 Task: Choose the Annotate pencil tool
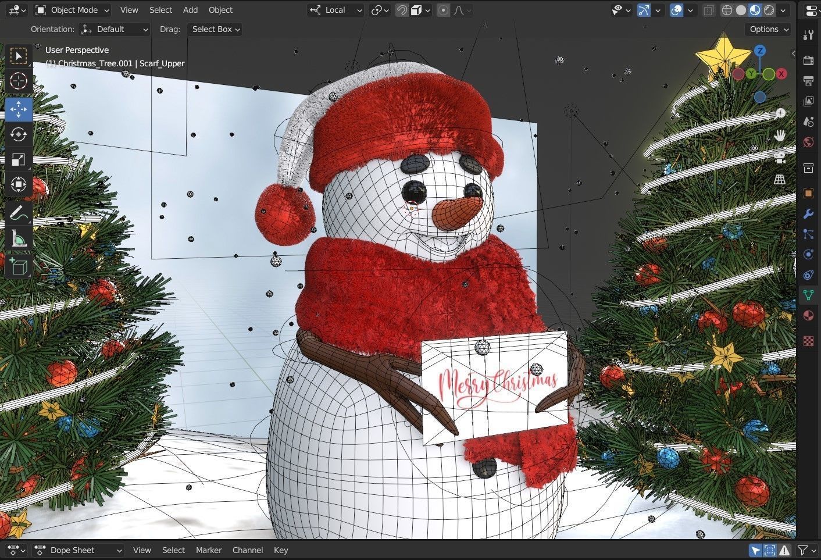19,213
